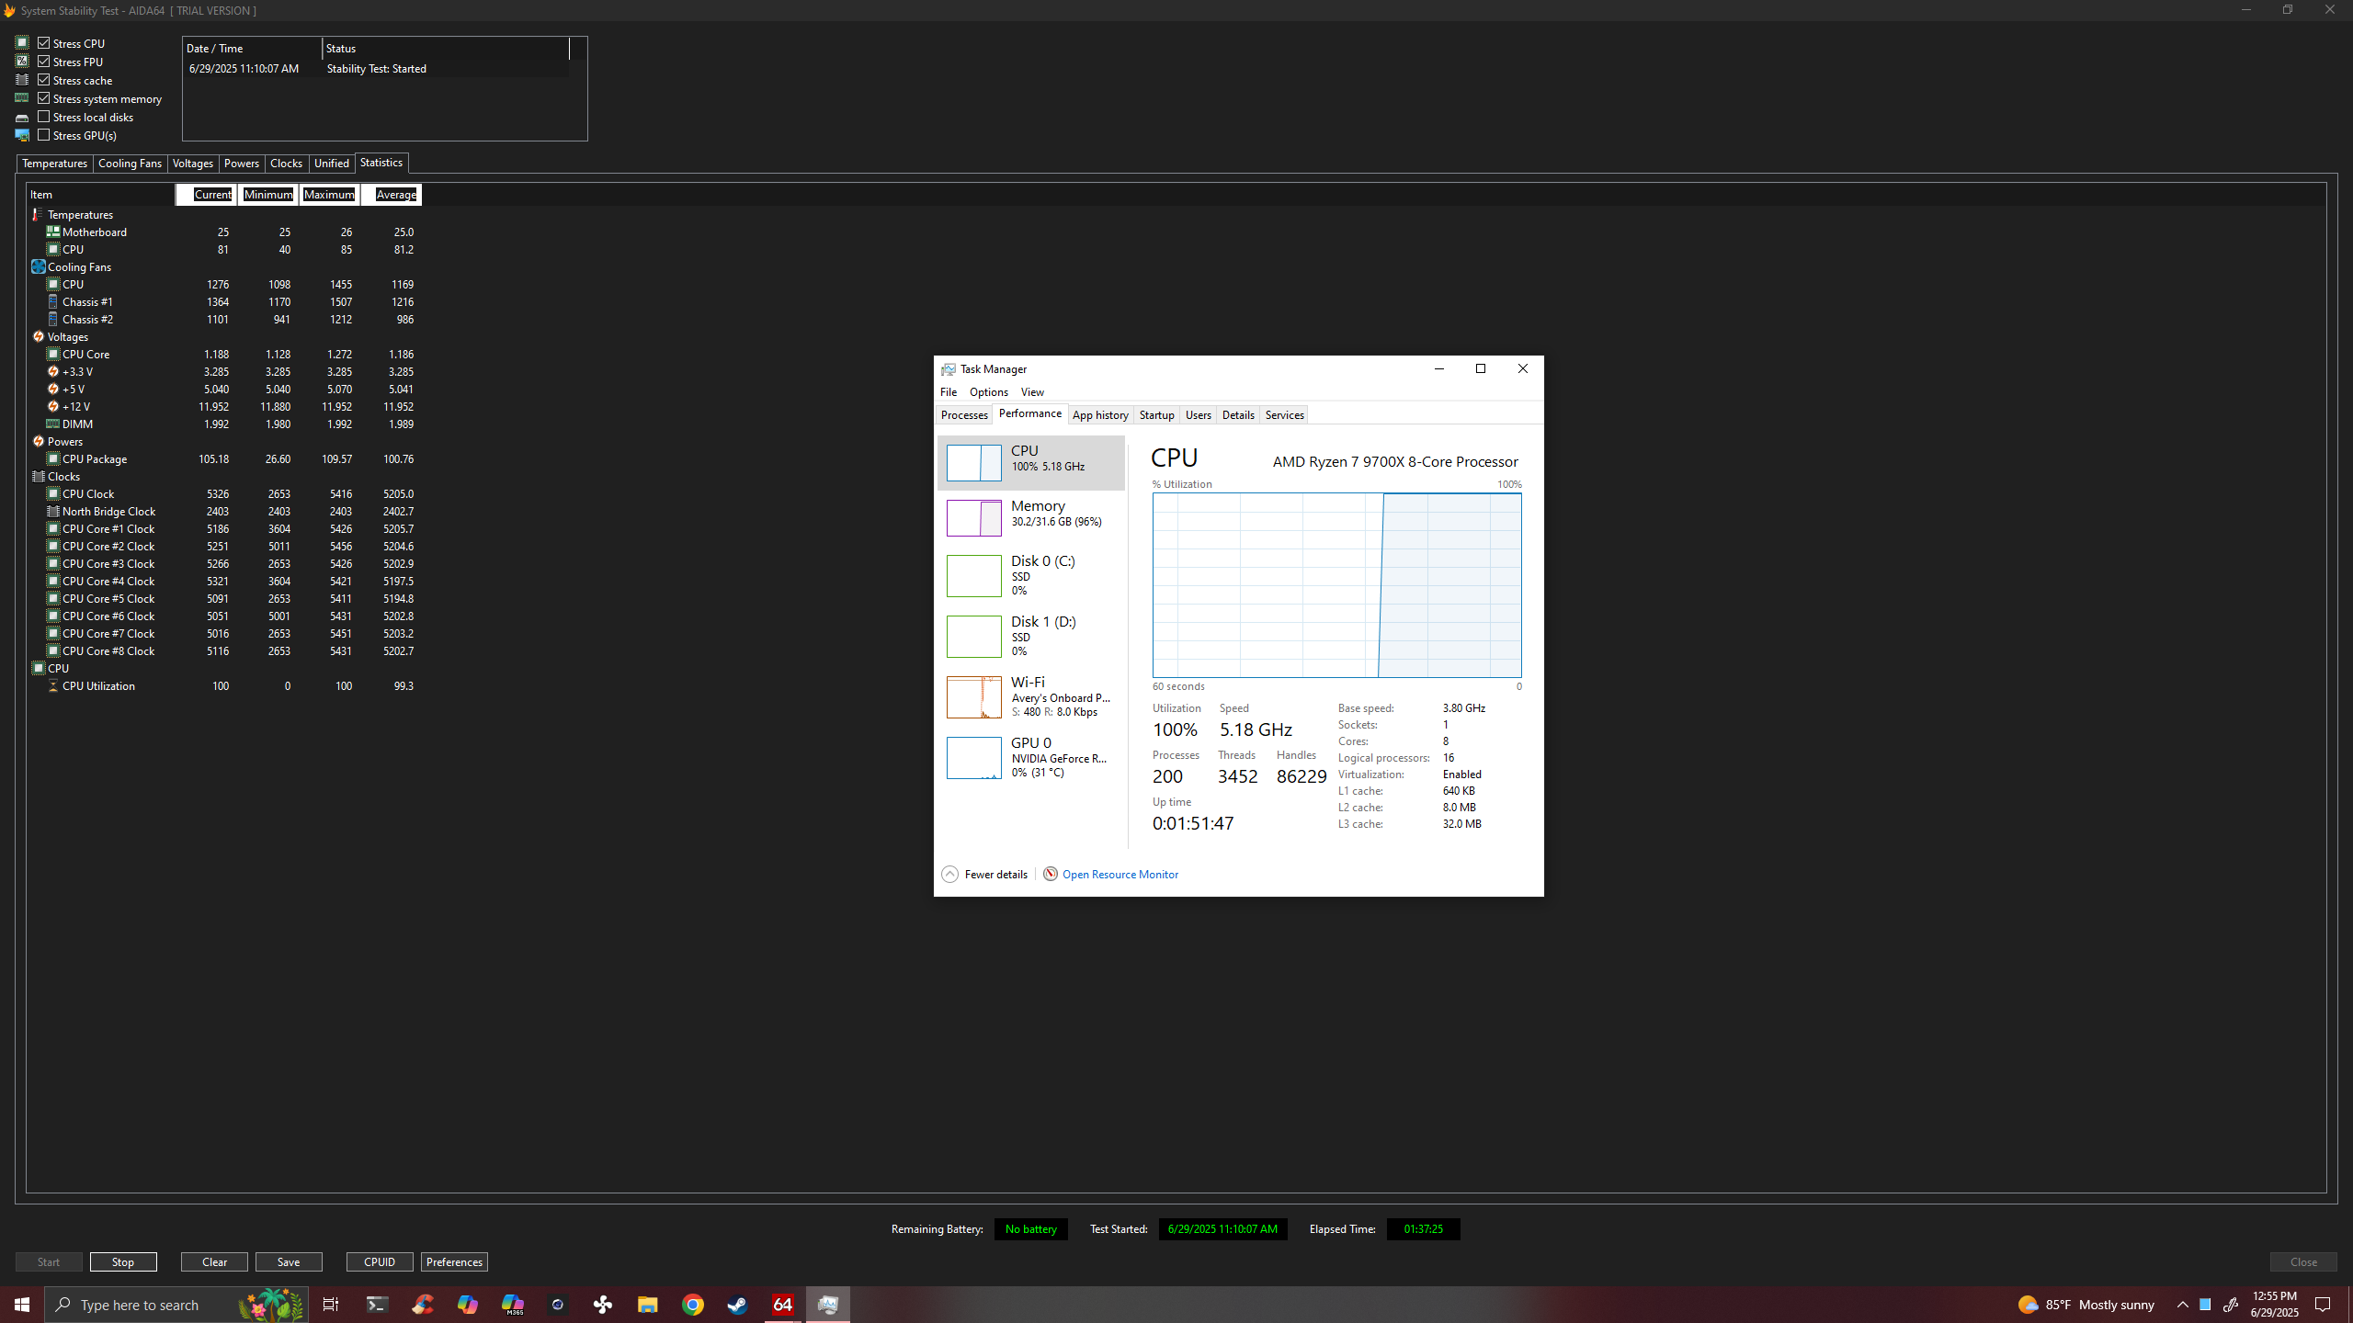2353x1323 pixels.
Task: Click the DIMM memory voltage icon
Action: (53, 424)
